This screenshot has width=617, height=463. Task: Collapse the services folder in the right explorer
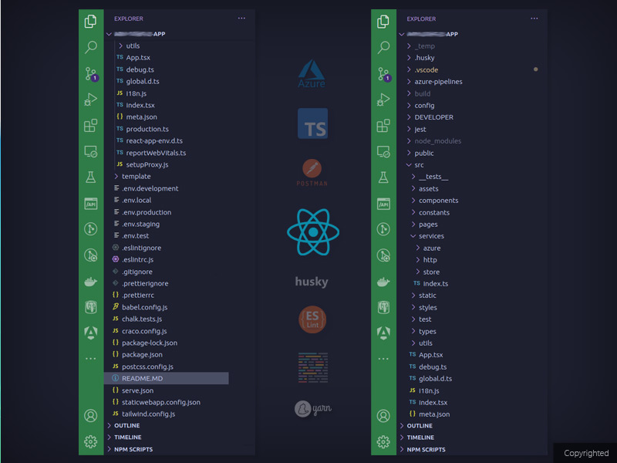pyautogui.click(x=431, y=236)
